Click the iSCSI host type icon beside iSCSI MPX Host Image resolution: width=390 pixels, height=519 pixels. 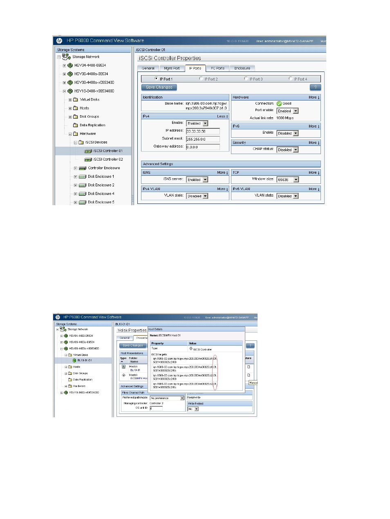click(x=124, y=375)
